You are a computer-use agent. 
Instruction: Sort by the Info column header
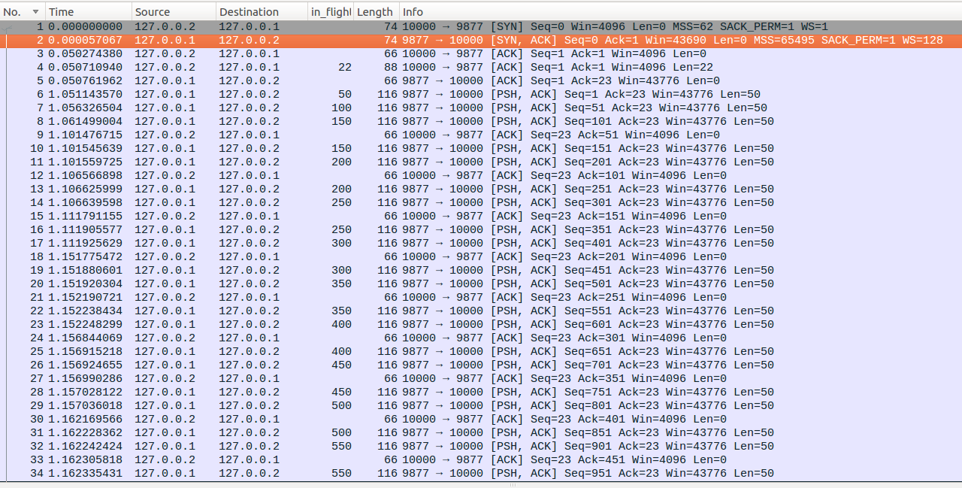[680, 12]
